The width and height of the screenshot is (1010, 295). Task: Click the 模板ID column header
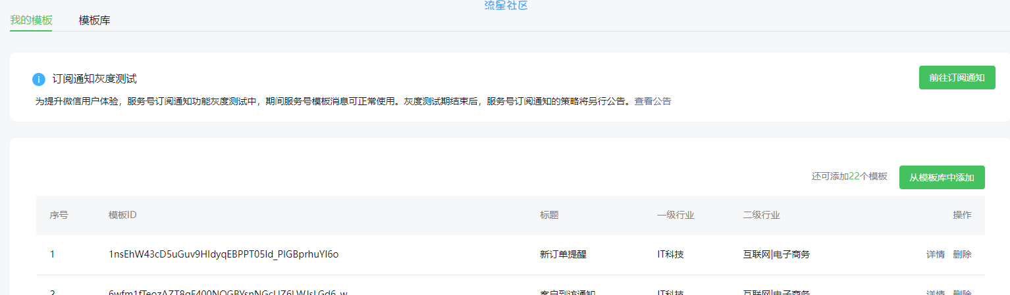pyautogui.click(x=122, y=215)
